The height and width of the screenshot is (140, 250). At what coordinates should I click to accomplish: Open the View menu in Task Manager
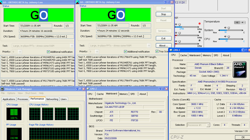point(20,93)
